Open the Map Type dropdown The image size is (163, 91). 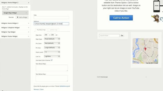pos(52,39)
